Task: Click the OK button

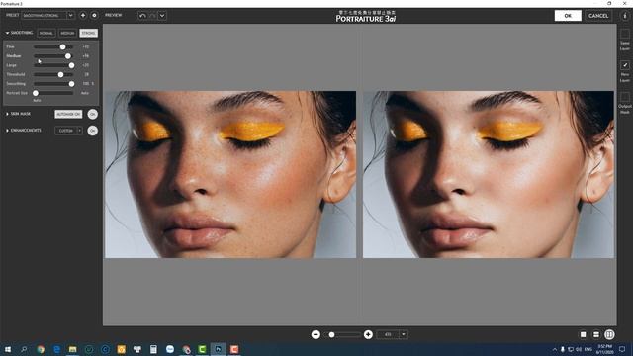Action: (x=568, y=16)
